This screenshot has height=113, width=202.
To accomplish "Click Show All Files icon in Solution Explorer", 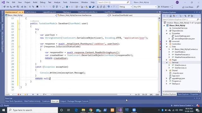I will pos(192,16).
